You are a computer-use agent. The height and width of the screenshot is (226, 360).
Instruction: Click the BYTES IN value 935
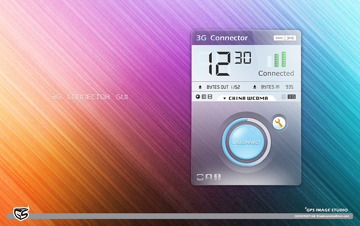pyautogui.click(x=290, y=87)
